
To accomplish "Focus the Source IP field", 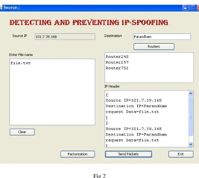I will pyautogui.click(x=65, y=37).
